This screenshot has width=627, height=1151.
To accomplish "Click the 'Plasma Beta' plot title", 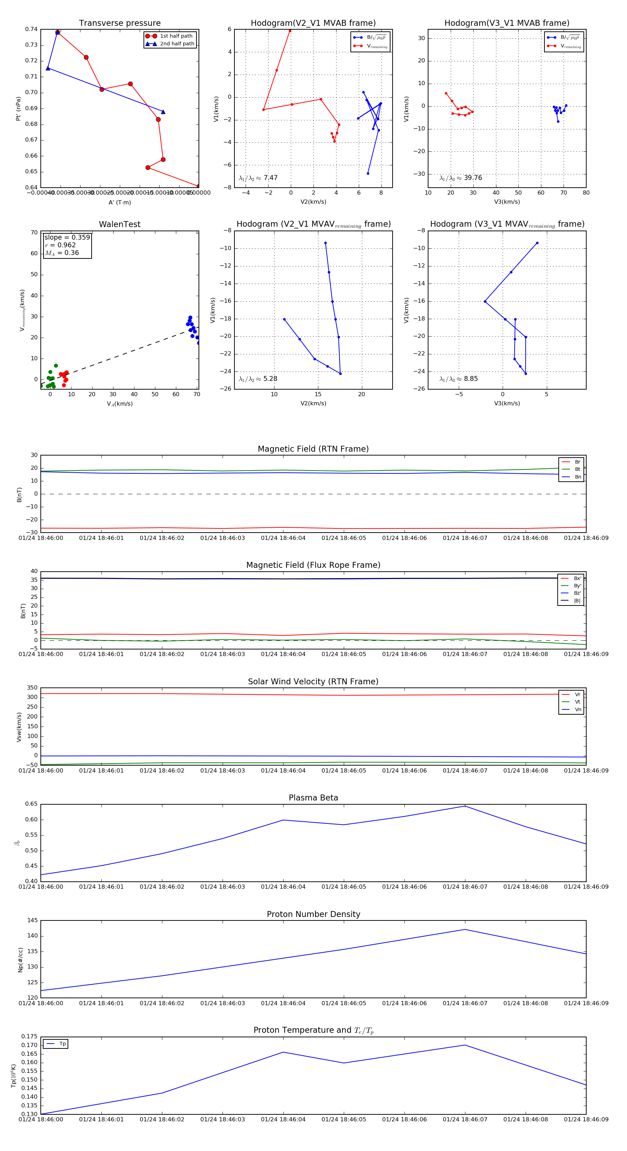I will point(313,798).
